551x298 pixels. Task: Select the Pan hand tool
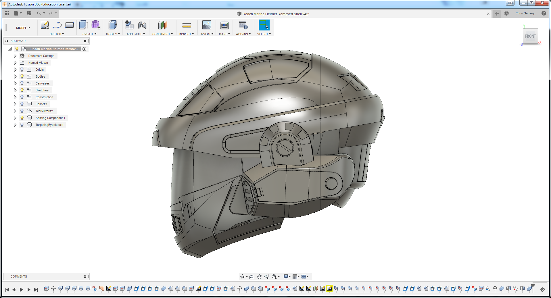tap(259, 277)
